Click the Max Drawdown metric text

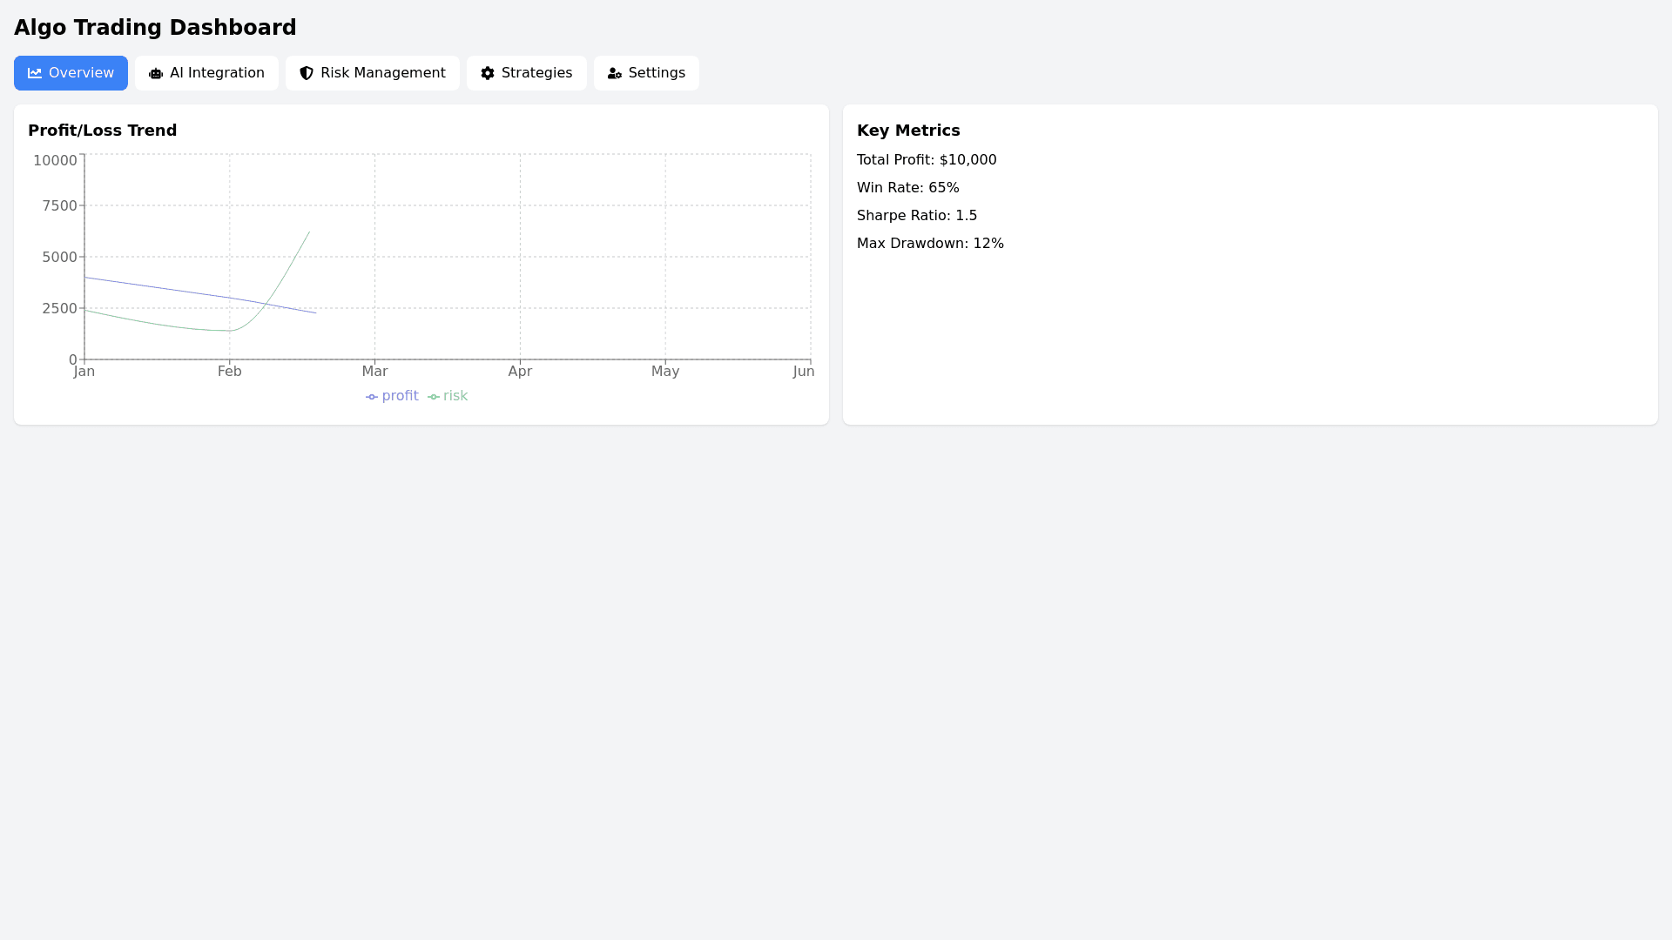click(x=930, y=243)
